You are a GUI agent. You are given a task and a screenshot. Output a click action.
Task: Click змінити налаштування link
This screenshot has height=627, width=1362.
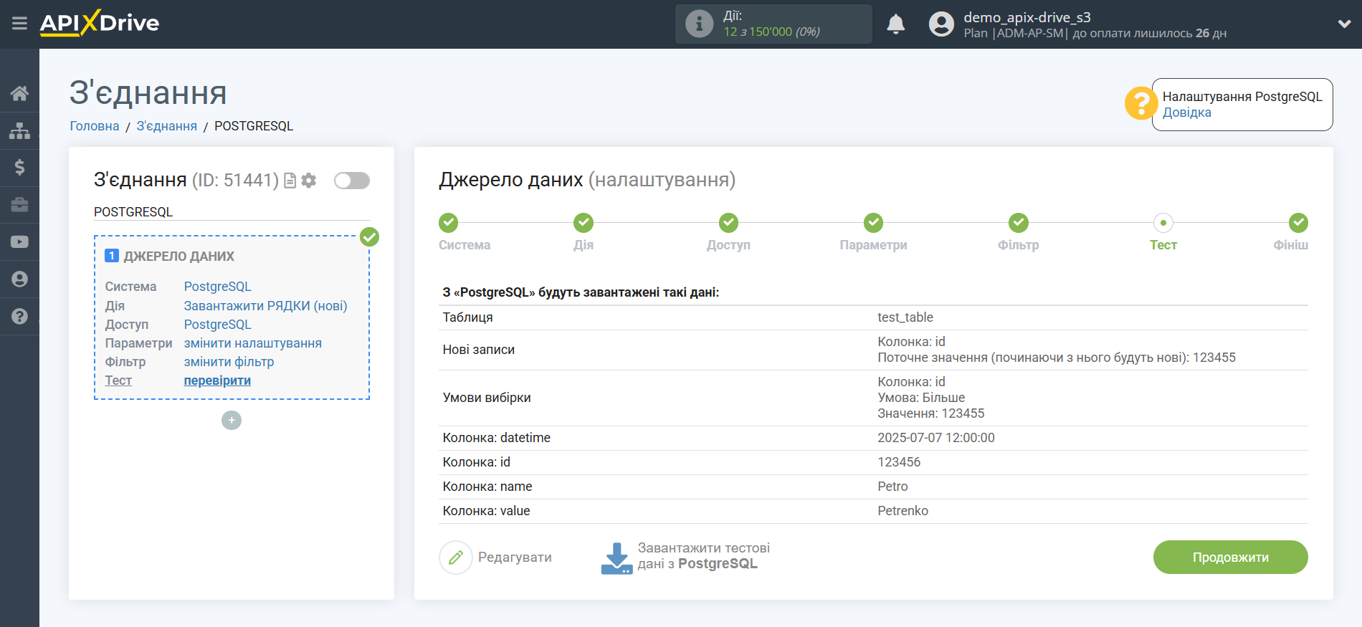click(x=252, y=343)
